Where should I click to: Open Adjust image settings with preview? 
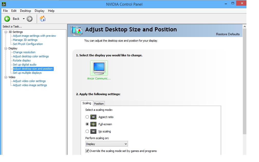coord(34,36)
